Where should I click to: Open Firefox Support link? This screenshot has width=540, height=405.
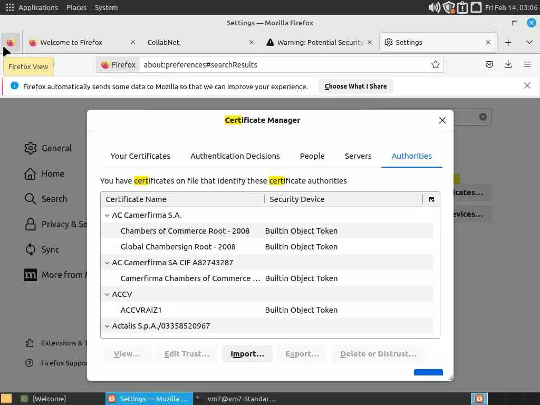(x=56, y=363)
